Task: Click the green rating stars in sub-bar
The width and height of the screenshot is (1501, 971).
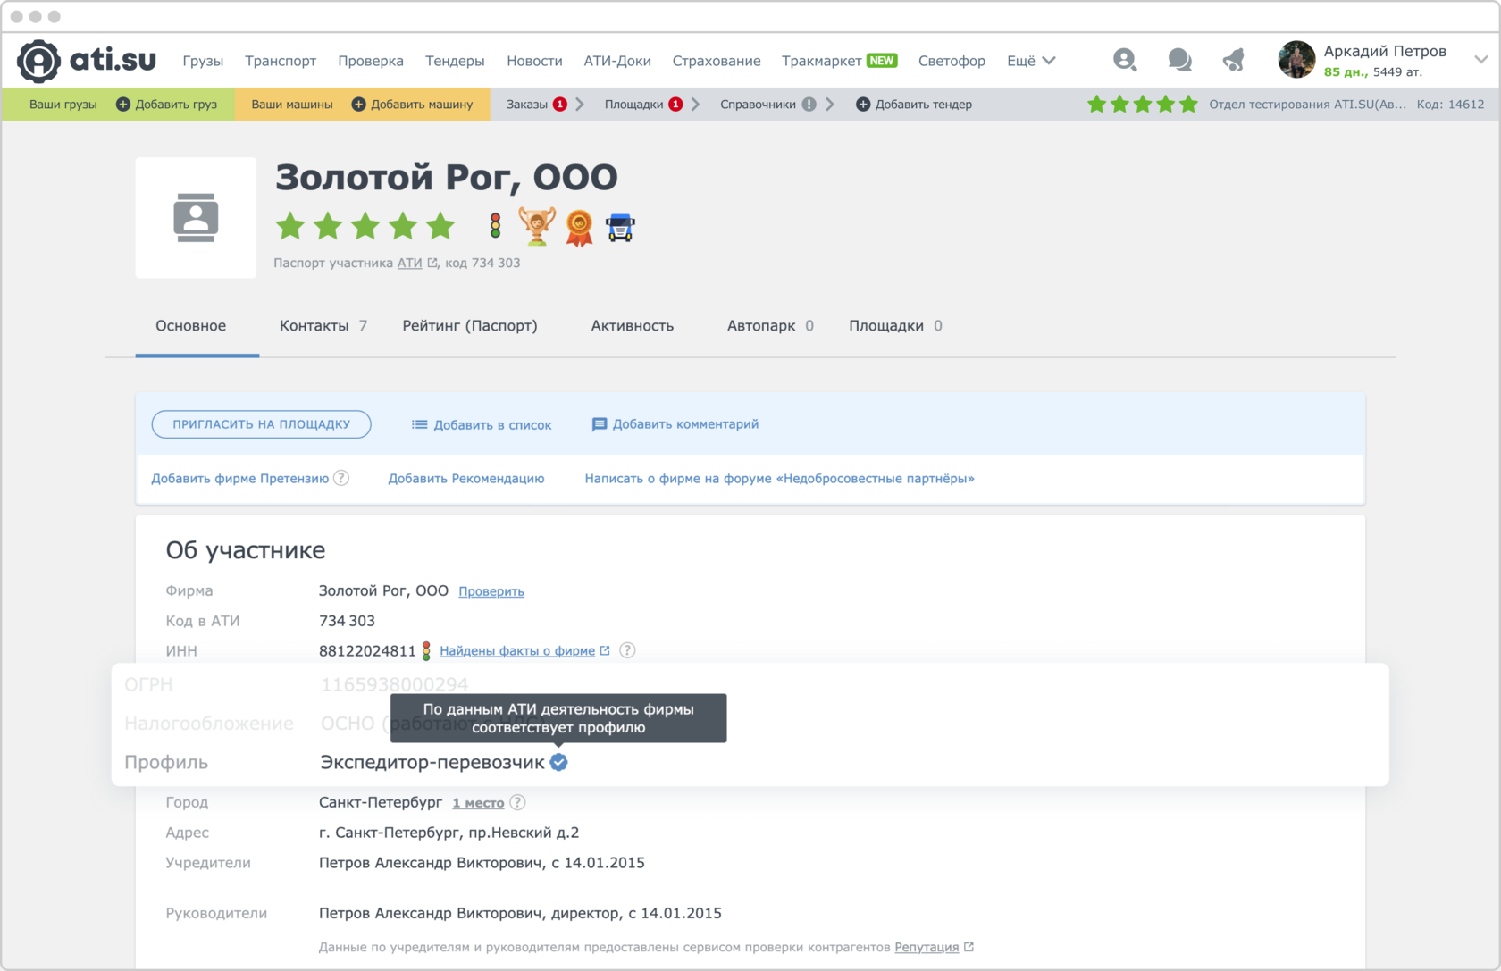Action: 1142,105
